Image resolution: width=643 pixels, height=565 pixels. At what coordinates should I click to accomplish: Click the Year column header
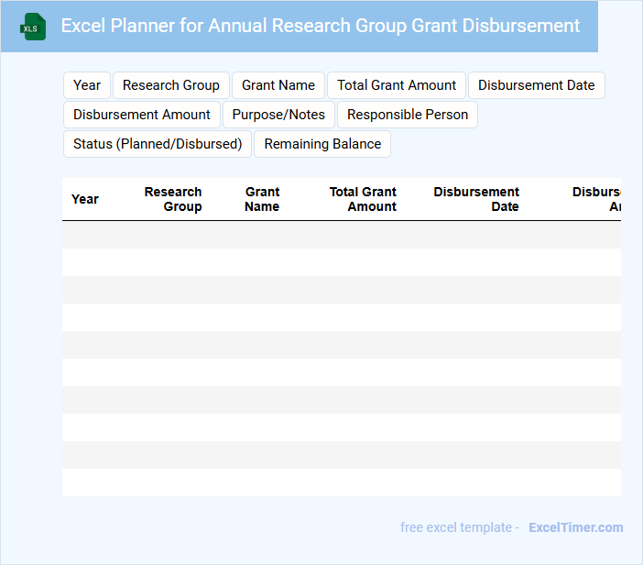pyautogui.click(x=85, y=199)
